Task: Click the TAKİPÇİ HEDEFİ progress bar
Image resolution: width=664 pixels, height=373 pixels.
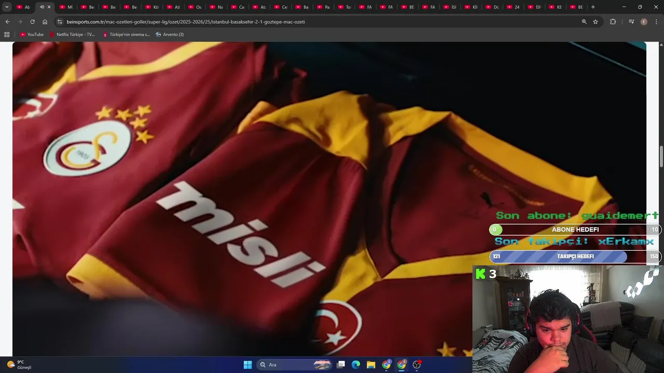Action: click(575, 256)
